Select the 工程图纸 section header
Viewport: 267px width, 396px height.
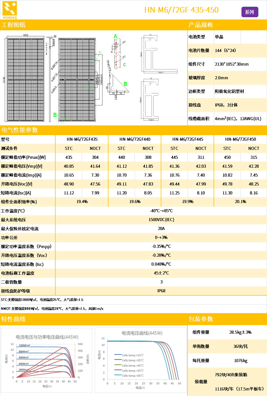point(13,25)
